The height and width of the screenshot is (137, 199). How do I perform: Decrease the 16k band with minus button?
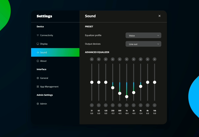coord(155,105)
